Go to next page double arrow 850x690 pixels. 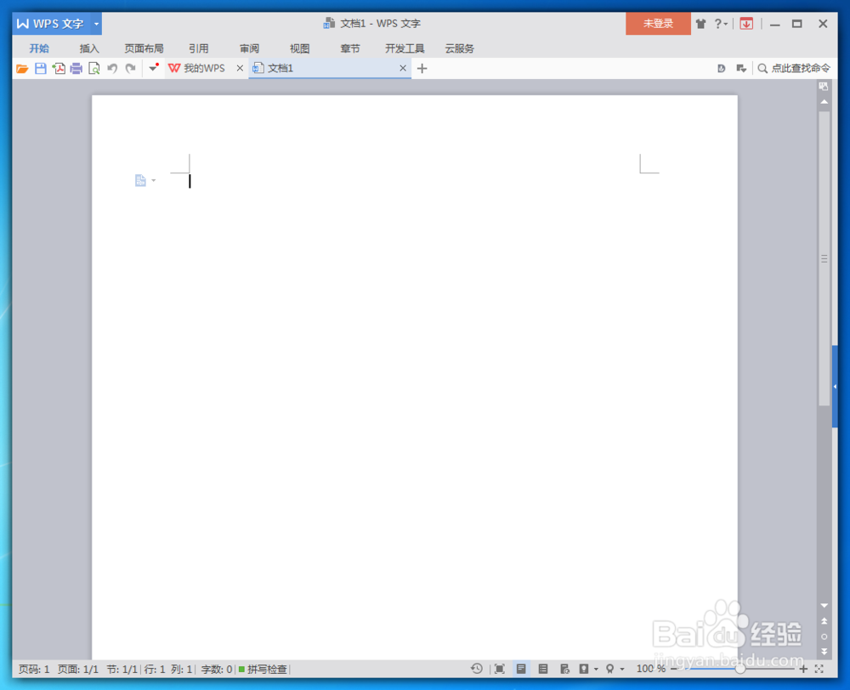824,652
